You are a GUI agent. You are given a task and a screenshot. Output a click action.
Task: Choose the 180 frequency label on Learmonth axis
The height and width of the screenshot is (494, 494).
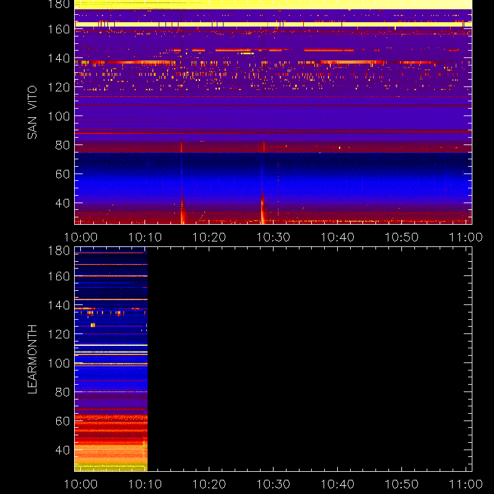tap(59, 251)
